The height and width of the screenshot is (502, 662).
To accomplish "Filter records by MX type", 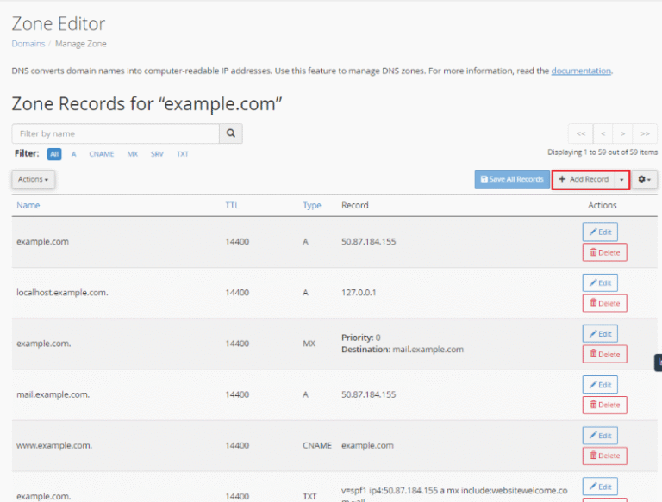I will [x=132, y=154].
